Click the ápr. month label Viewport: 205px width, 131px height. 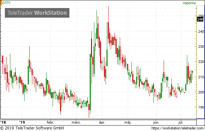[x=102, y=122]
